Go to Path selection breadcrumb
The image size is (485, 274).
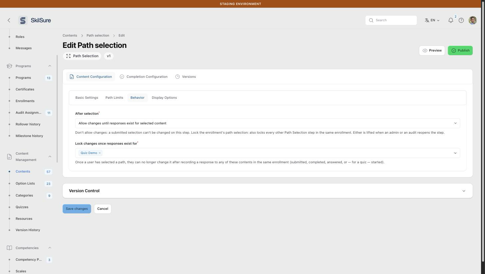tap(98, 36)
